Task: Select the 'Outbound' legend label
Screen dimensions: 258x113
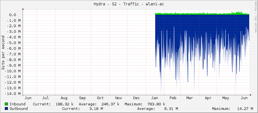Action: pyautogui.click(x=19, y=108)
